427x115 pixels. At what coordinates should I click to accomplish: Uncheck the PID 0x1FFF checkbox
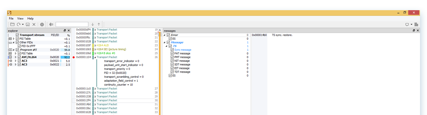19,46
